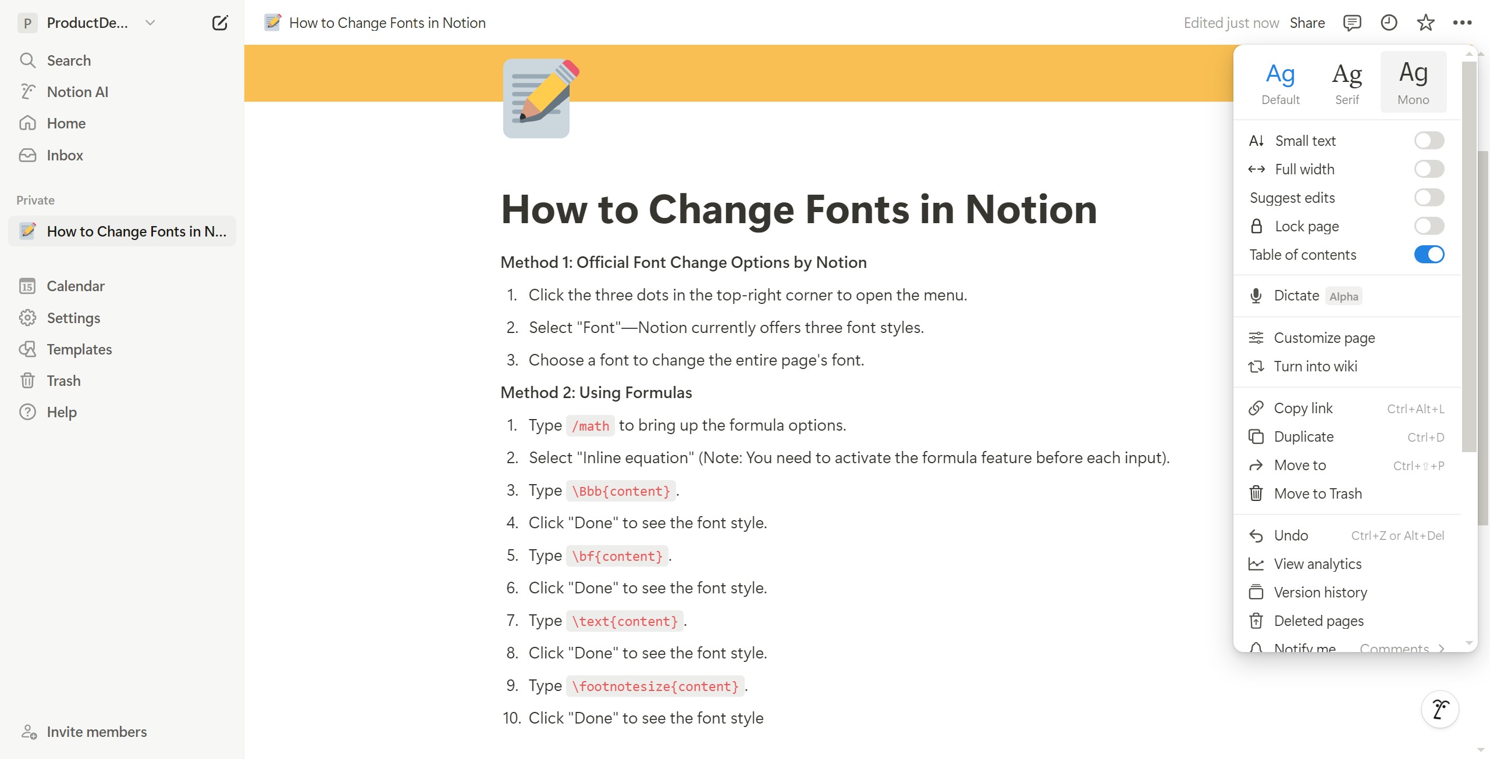Click the \Bbb{content} code snippet

(x=621, y=491)
